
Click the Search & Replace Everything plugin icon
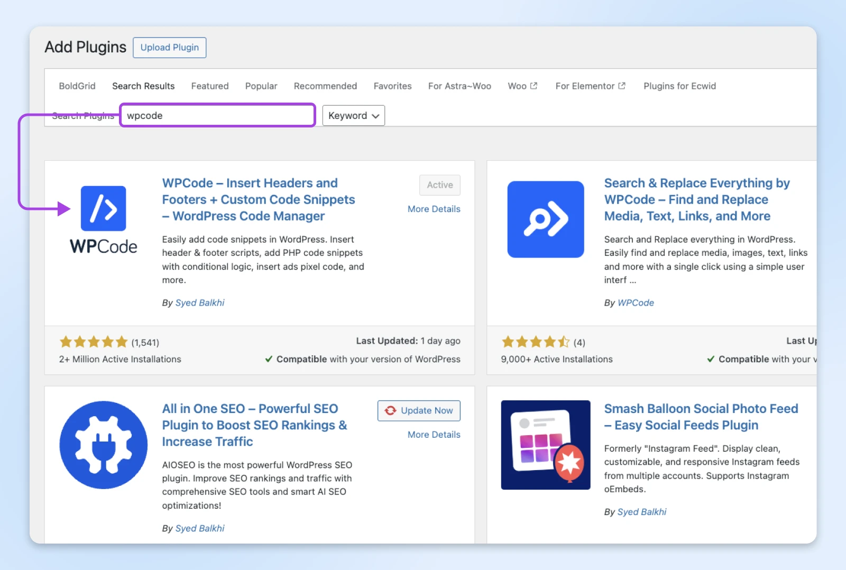[545, 219]
